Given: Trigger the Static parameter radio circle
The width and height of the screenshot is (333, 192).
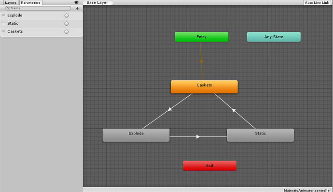Looking at the screenshot, I should (x=67, y=24).
